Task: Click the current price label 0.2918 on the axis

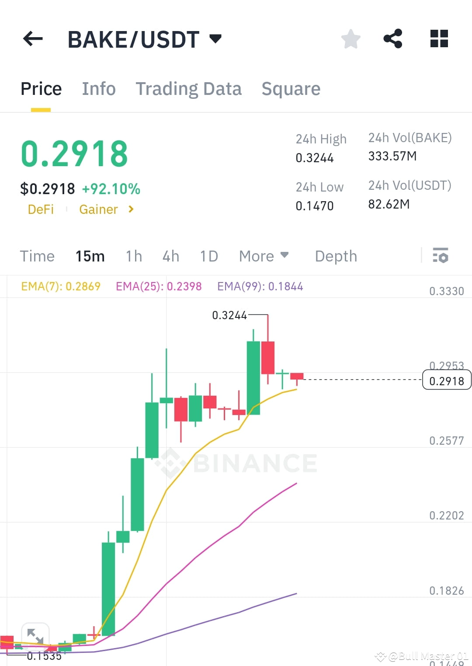Action: (x=446, y=381)
